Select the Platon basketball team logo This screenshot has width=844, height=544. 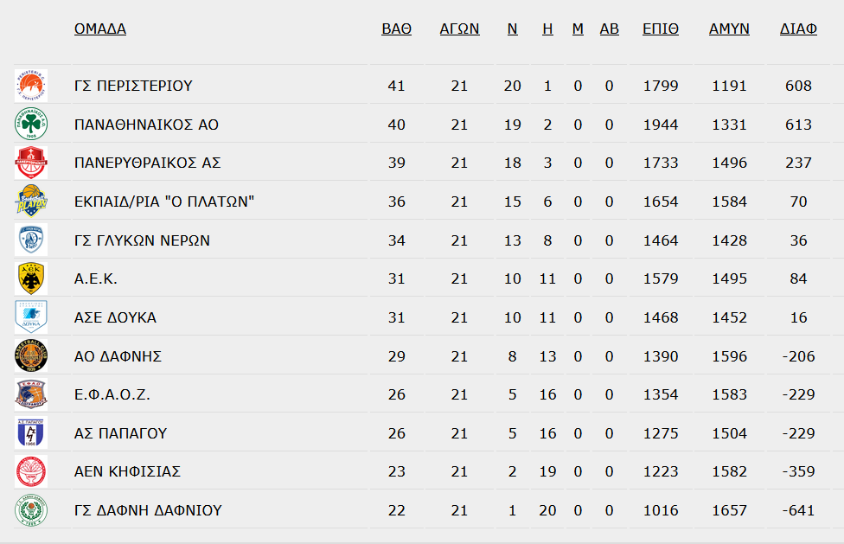click(x=31, y=202)
